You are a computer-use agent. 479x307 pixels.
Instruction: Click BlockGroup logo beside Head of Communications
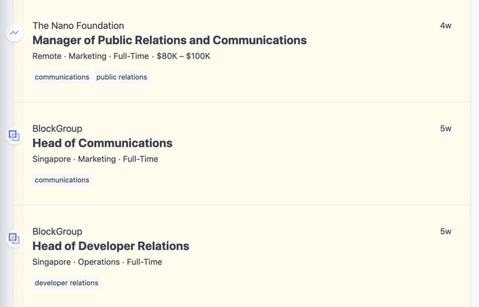(x=15, y=136)
